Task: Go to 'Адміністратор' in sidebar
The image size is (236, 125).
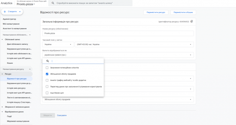Action: [x=10, y=19]
